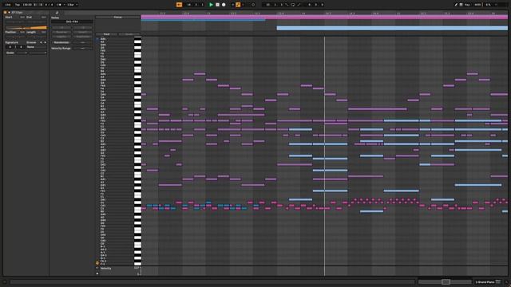Open the Groove None dropdown
The height and width of the screenshot is (287, 511).
[37, 47]
